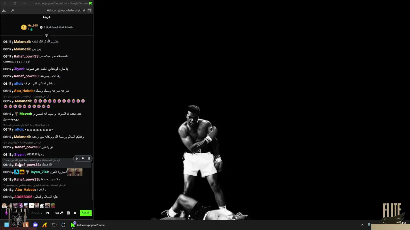Click aRoii's message وعليكم السلام ولكم رهوف
The image size is (410, 230).
(39, 84)
